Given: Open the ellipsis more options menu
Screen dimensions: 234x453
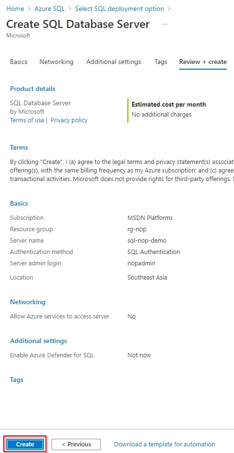Looking at the screenshot, I should pyautogui.click(x=165, y=24).
